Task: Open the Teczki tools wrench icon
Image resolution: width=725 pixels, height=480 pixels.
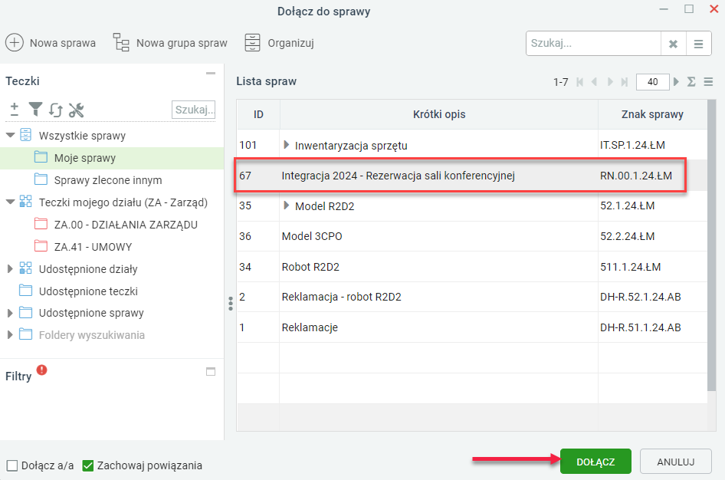Action: pos(77,110)
